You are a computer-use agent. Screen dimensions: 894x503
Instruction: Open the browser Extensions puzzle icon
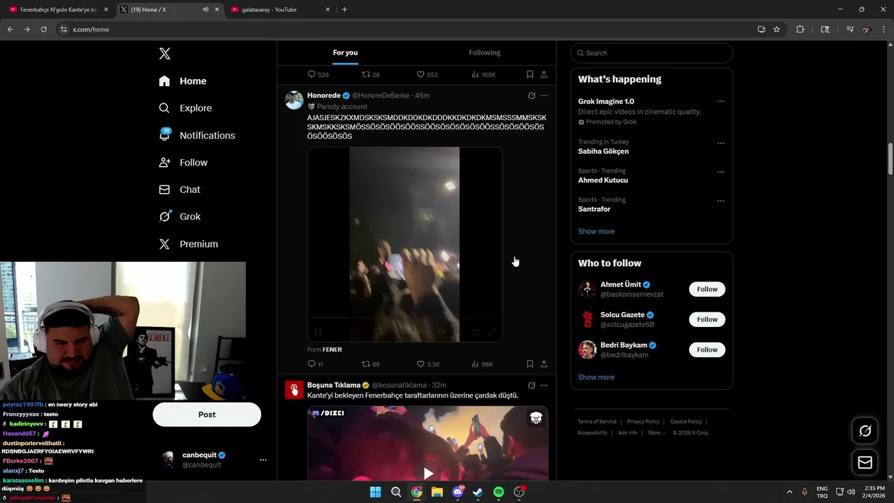(800, 29)
